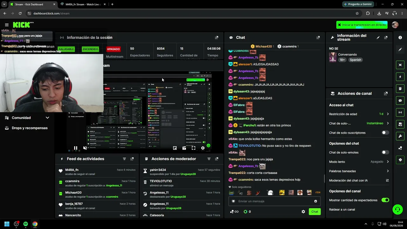
Task: Open a new browser tab
Action: tap(112, 4)
